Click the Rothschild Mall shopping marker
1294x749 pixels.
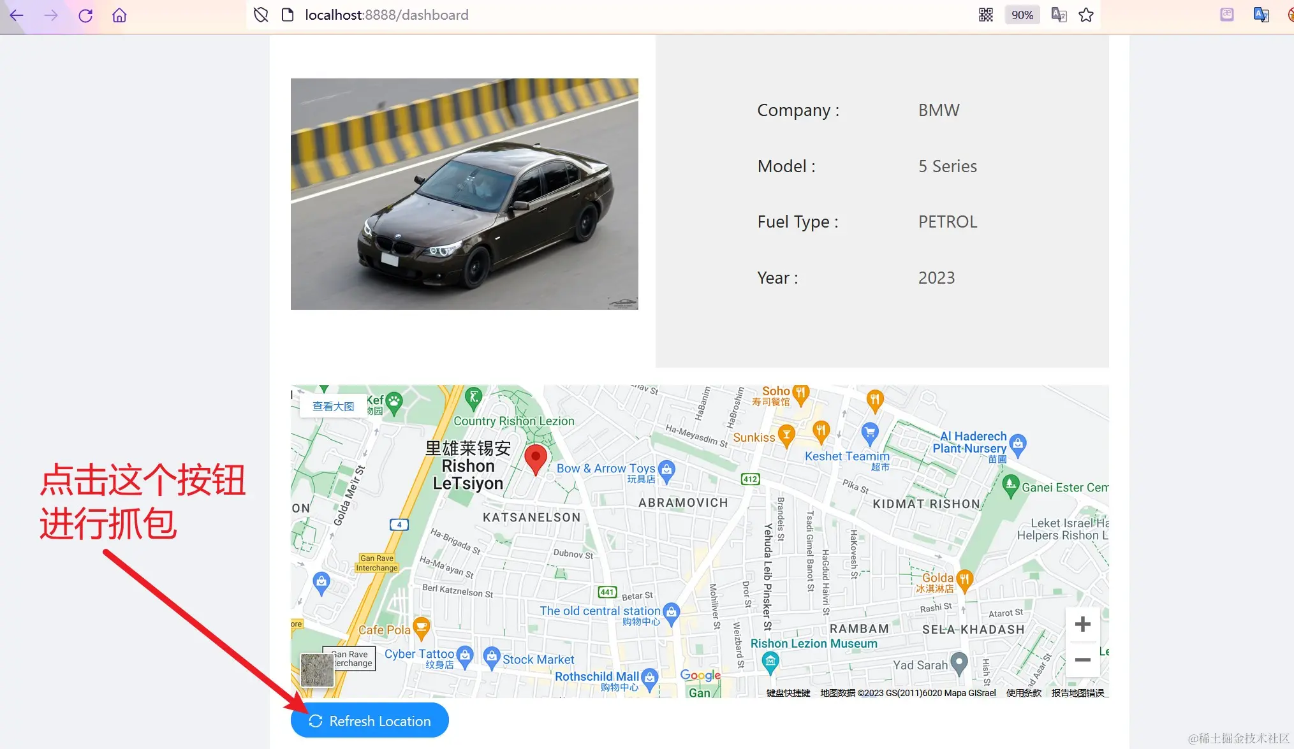(x=650, y=678)
